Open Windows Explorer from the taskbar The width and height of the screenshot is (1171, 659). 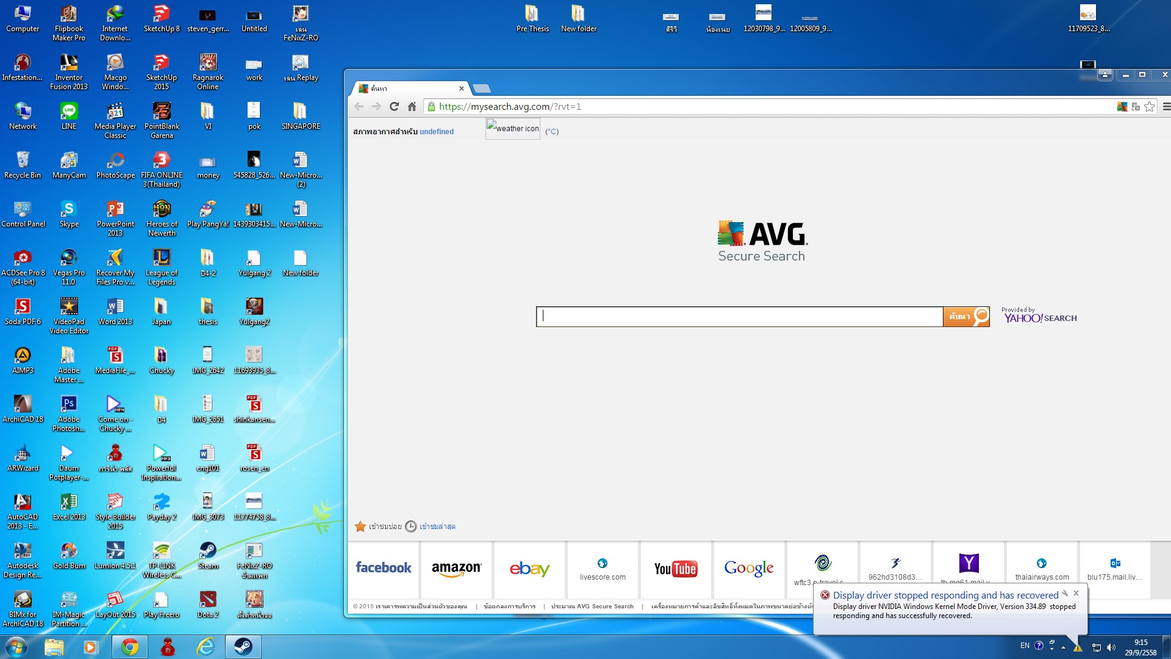coord(54,647)
